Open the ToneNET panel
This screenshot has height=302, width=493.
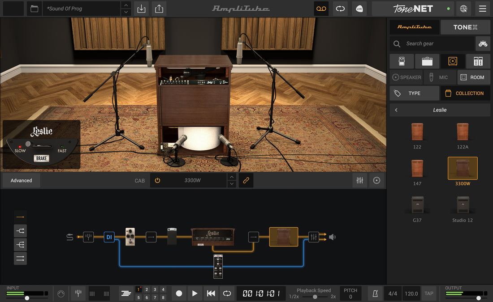[x=413, y=9]
